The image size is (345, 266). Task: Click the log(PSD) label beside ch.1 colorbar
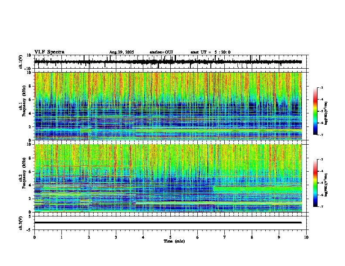pyautogui.click(x=326, y=113)
